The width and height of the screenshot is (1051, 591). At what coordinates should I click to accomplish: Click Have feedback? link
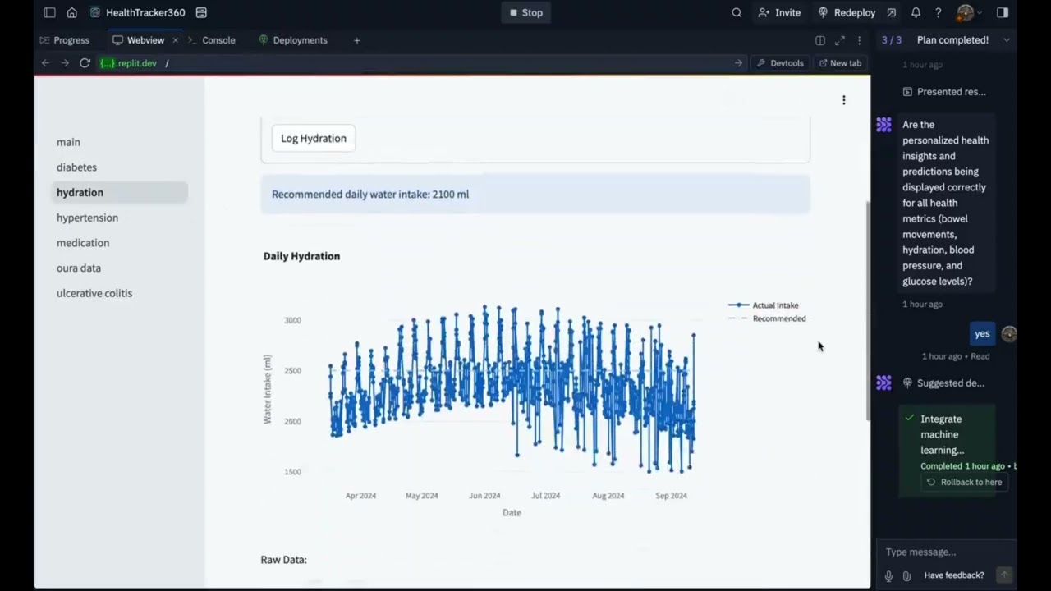click(954, 575)
